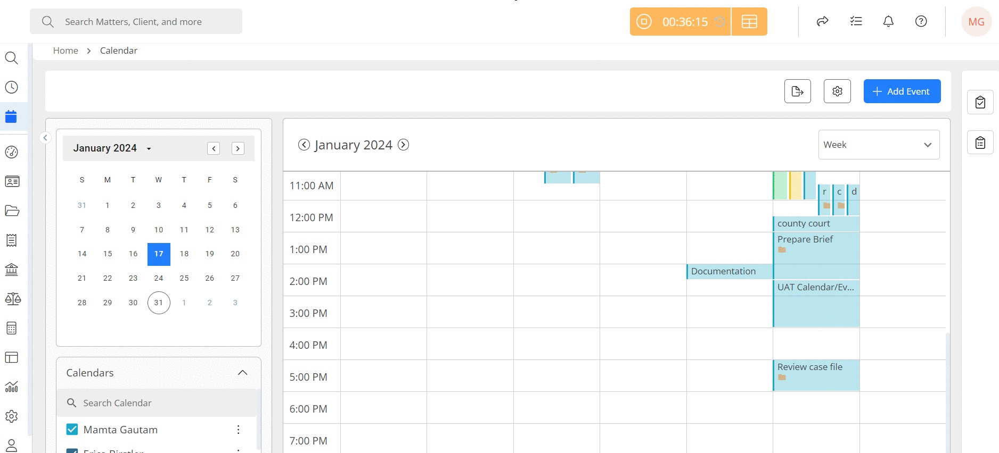Open the scales of justice sidebar icon

click(x=12, y=299)
